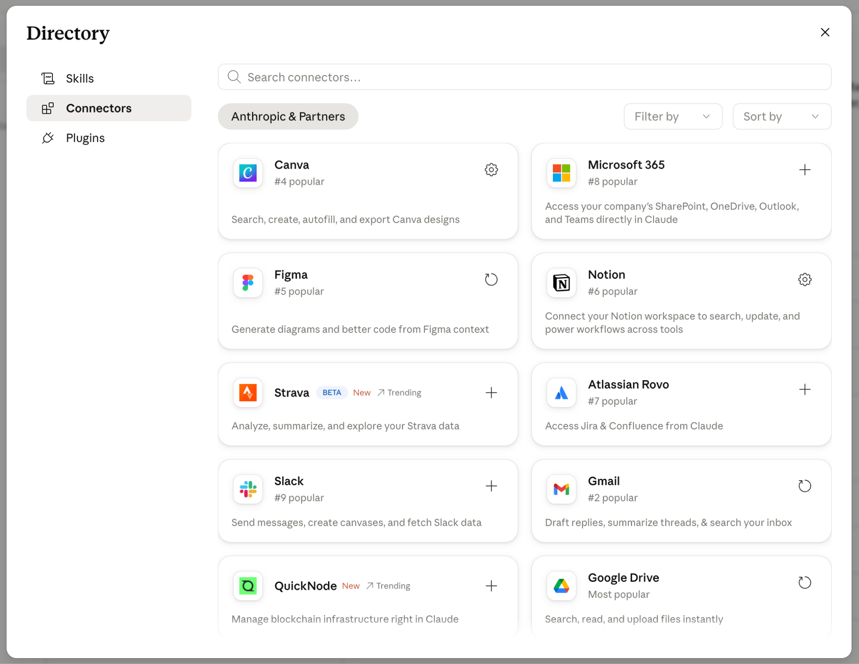This screenshot has height=664, width=859.
Task: Click the Plugins plug icon
Action: click(48, 138)
